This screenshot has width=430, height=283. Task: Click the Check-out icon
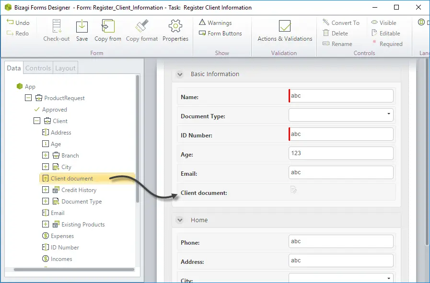pyautogui.click(x=57, y=26)
